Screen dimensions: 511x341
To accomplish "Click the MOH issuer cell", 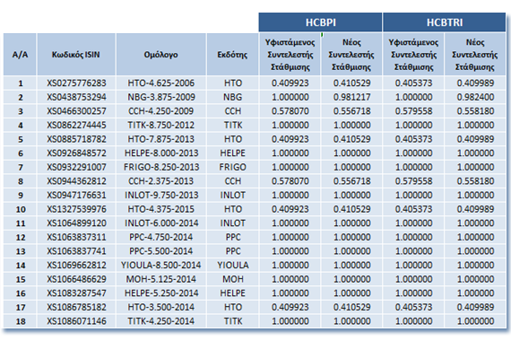I will click(x=233, y=279).
